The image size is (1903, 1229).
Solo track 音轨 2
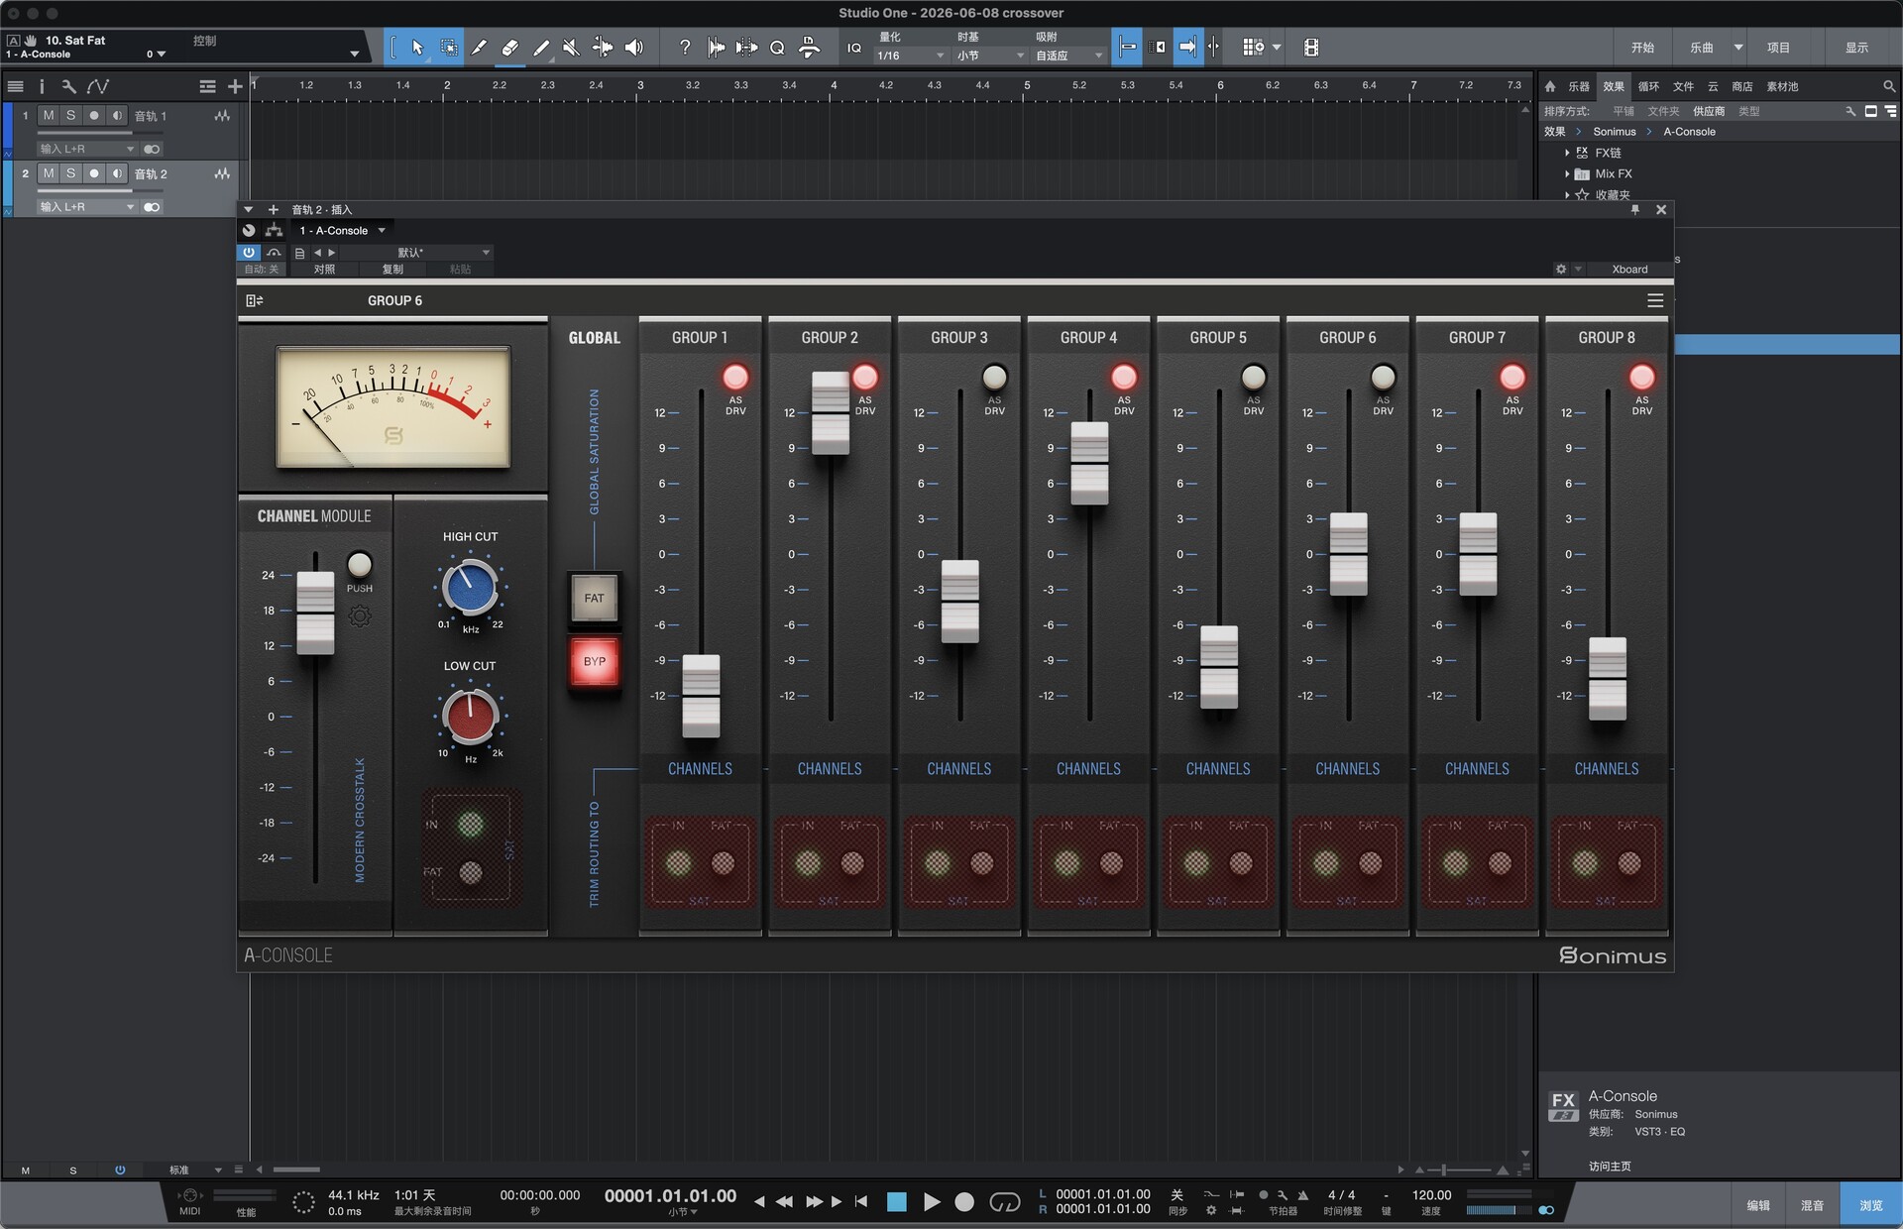point(71,173)
